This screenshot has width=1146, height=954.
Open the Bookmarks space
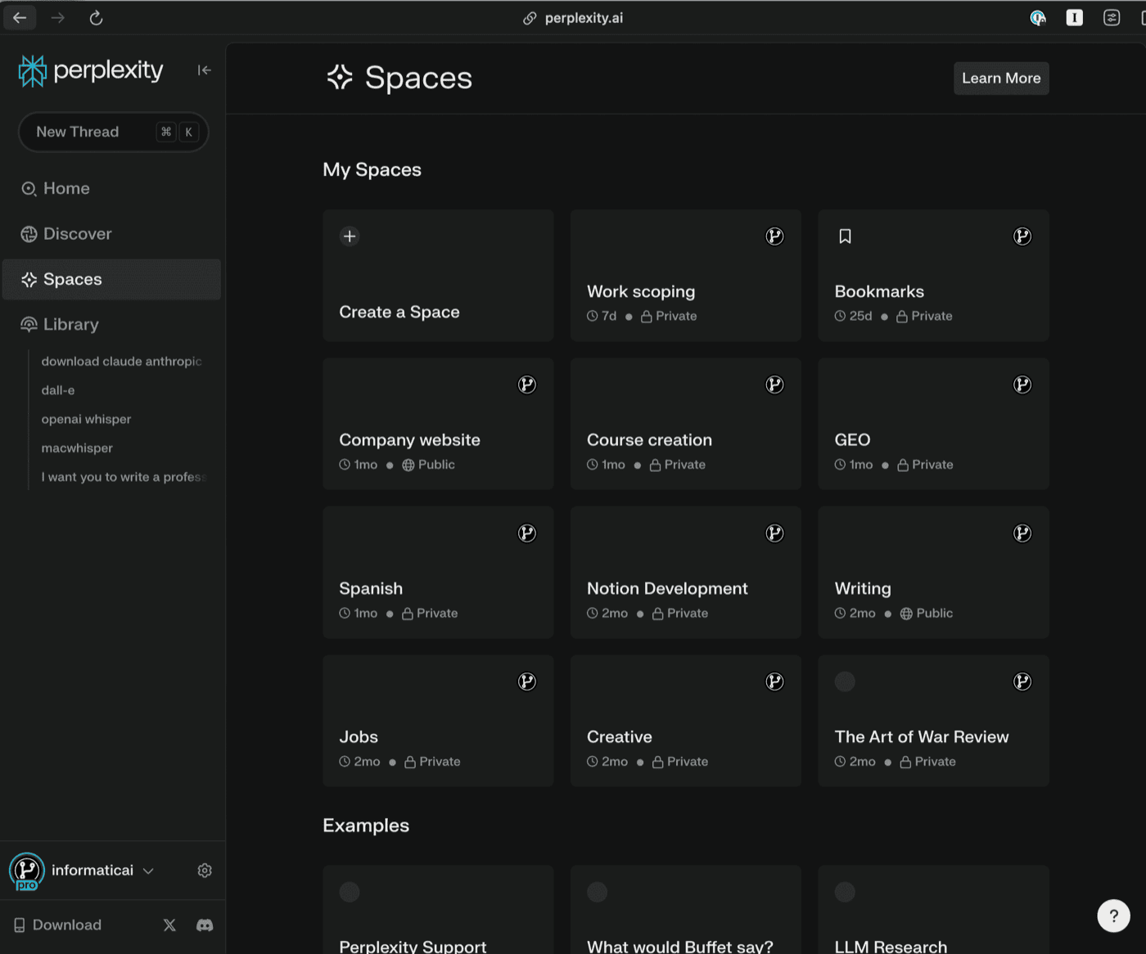pyautogui.click(x=933, y=275)
